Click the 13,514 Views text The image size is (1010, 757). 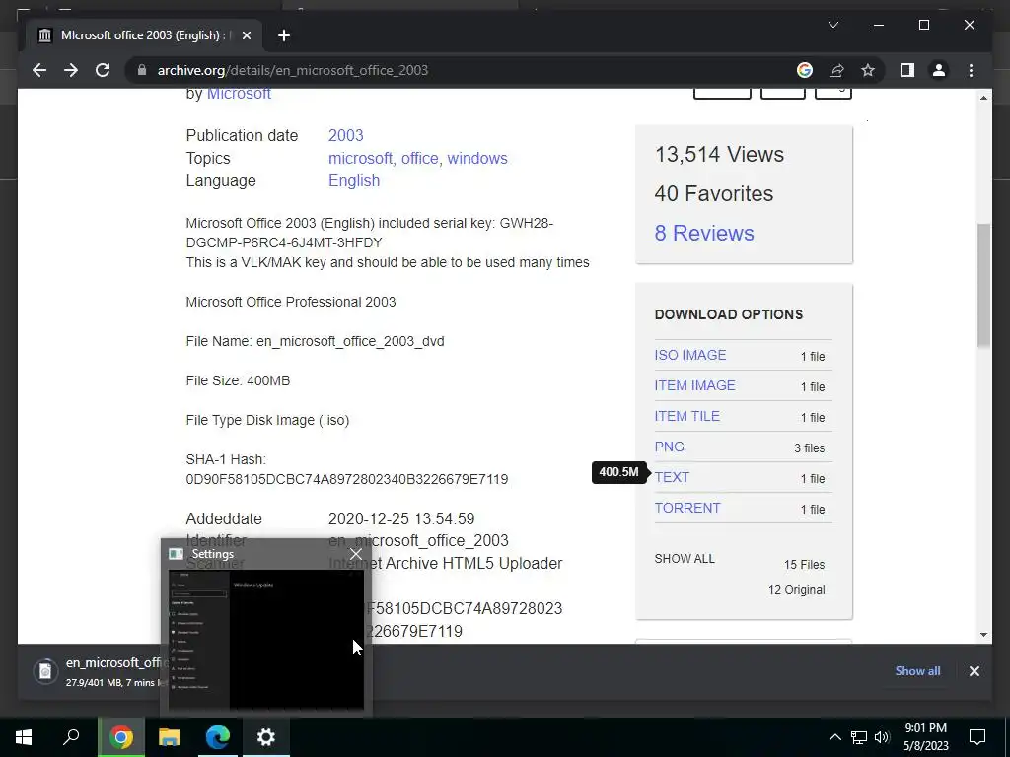(x=719, y=155)
